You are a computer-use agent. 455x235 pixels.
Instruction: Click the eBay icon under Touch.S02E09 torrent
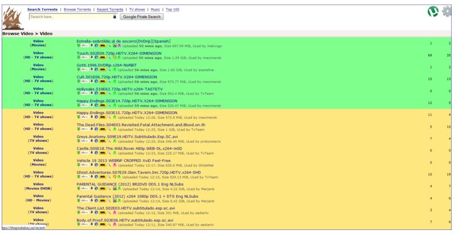click(x=84, y=57)
